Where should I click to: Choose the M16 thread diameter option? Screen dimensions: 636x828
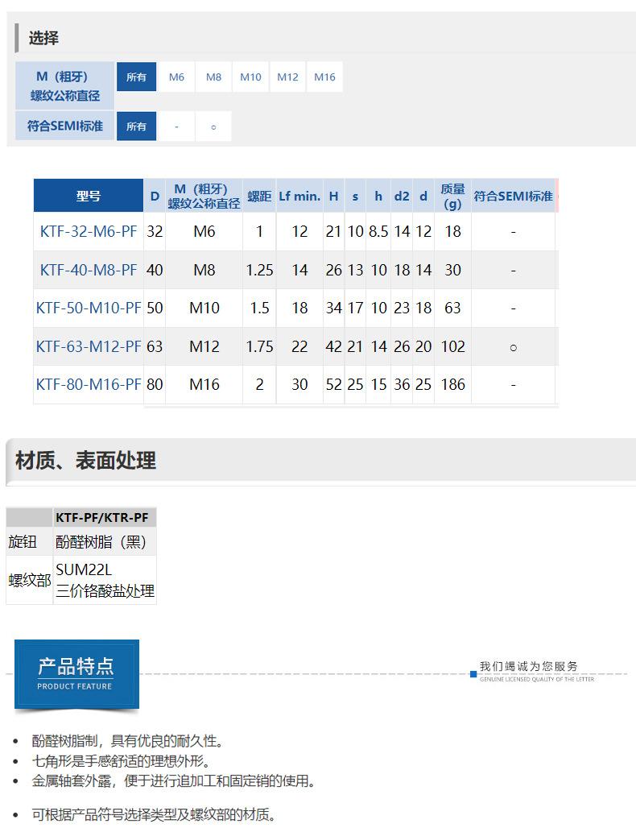(324, 77)
